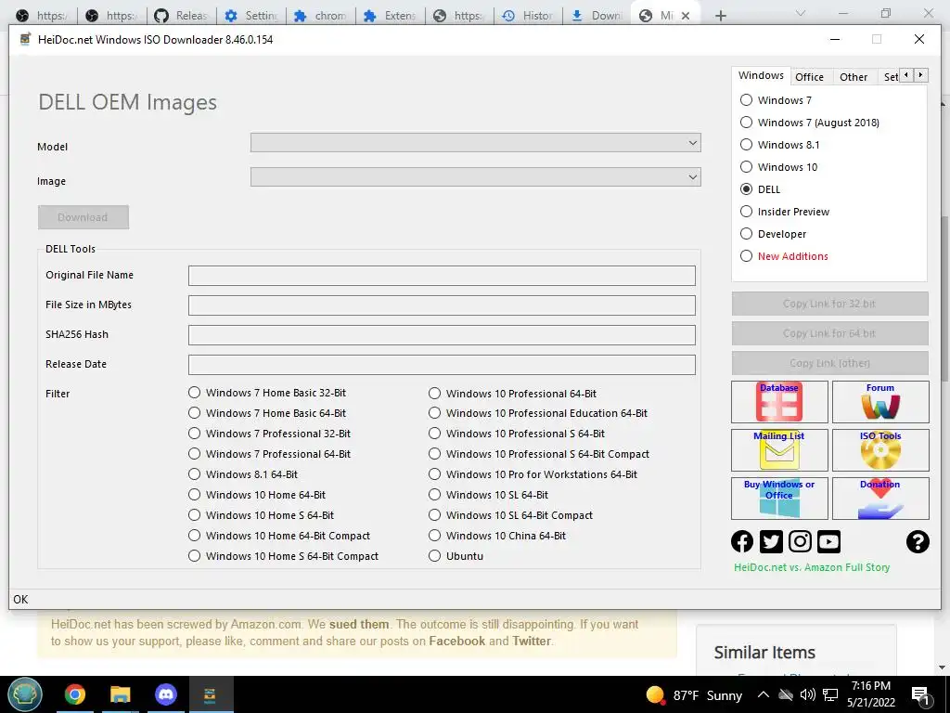
Task: Open the Forum tile
Action: pos(880,401)
